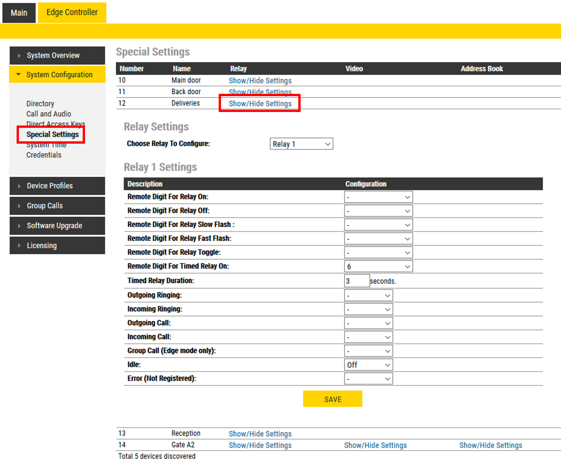The image size is (561, 463).
Task: Switch to the Main tab
Action: point(19,13)
